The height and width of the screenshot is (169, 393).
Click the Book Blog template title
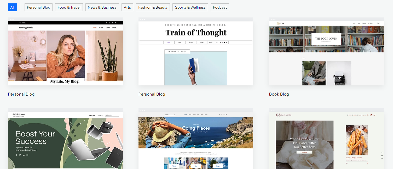point(279,94)
